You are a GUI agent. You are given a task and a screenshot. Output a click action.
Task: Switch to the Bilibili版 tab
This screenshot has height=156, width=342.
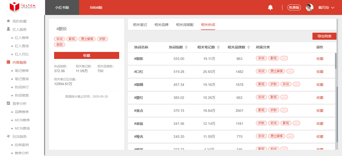coord(96,7)
